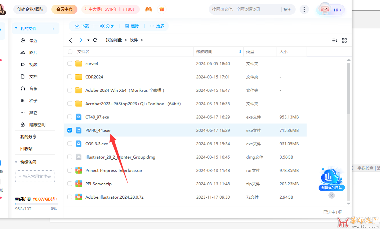Click the Share (分享) toolbar button
This screenshot has height=229, width=380.
[107, 26]
